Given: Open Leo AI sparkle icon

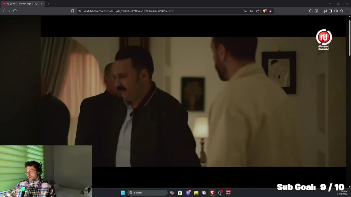Looking at the screenshot, I should click(x=341, y=11).
